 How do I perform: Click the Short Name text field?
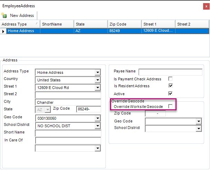coord(68,133)
